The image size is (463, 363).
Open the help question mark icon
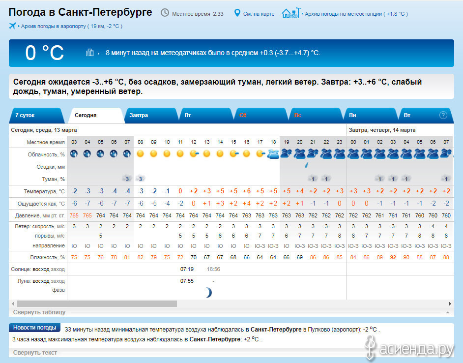pos(443,115)
